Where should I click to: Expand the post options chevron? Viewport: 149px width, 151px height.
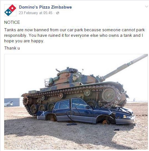pos(147,7)
